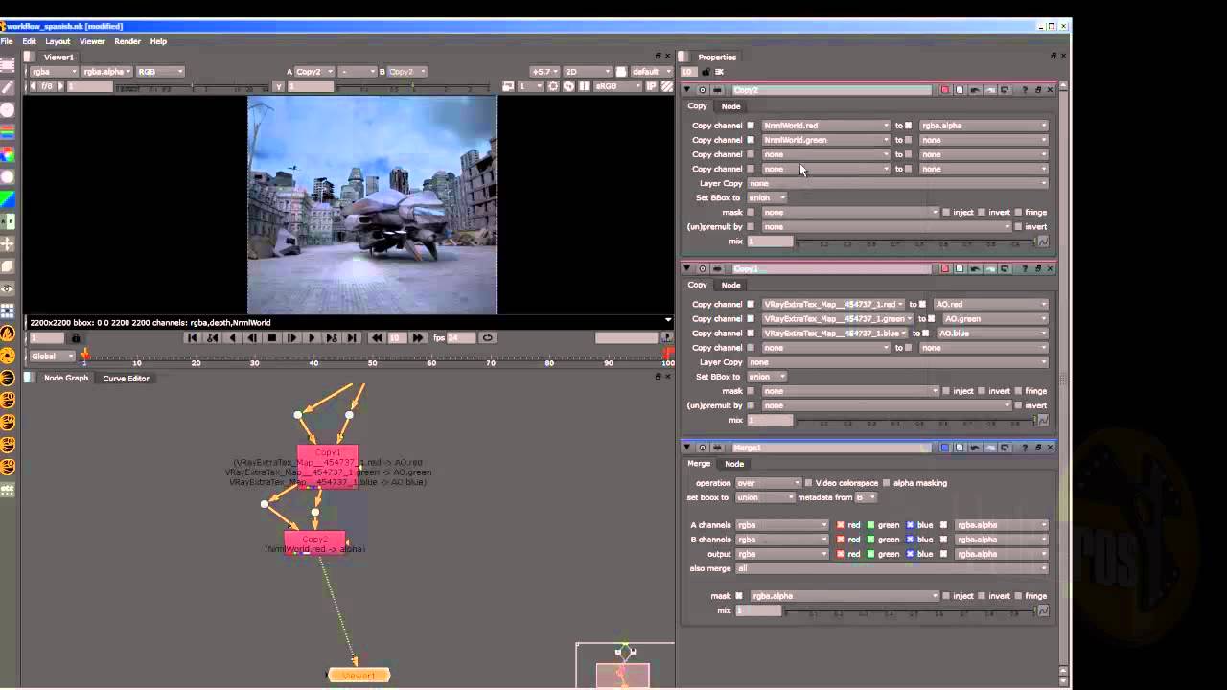Collapse the Merge1 properties panel arrow
Viewport: 1227px width, 690px height.
686,448
